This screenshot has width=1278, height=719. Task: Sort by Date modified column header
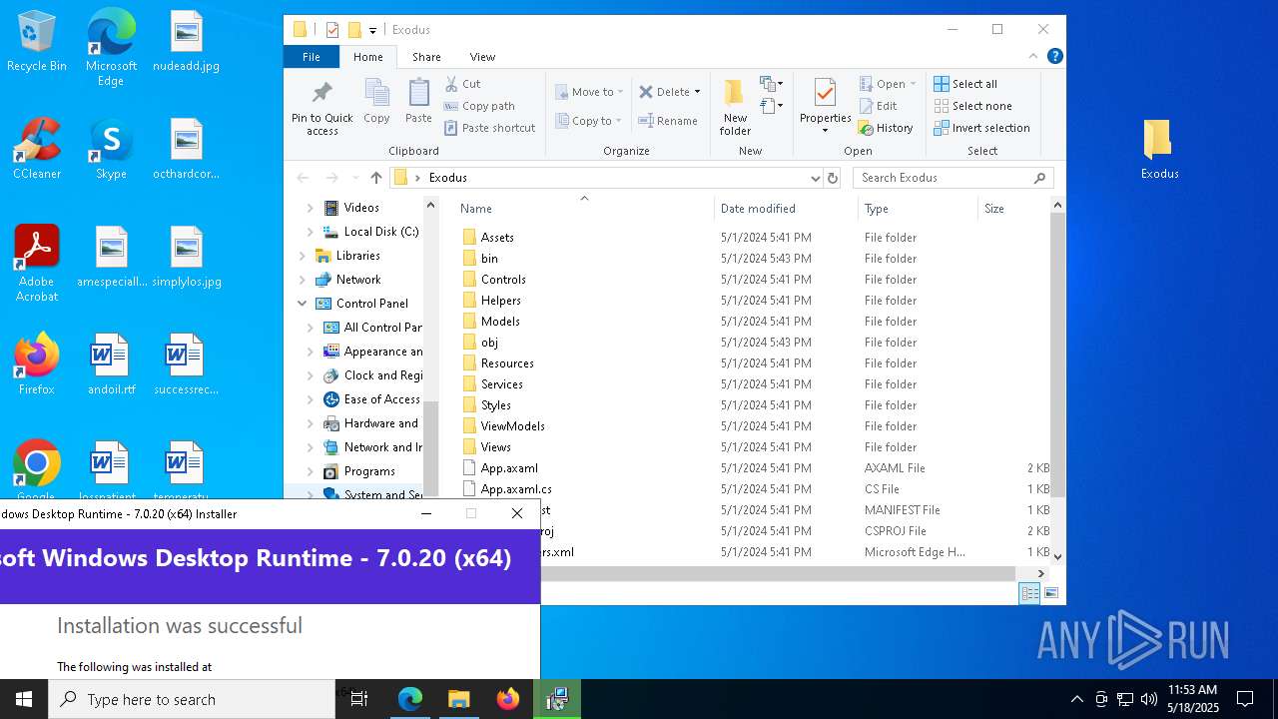786,209
